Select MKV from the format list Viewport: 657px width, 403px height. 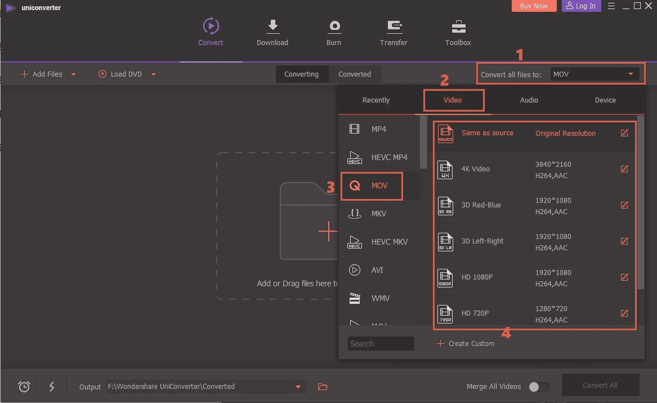(378, 214)
